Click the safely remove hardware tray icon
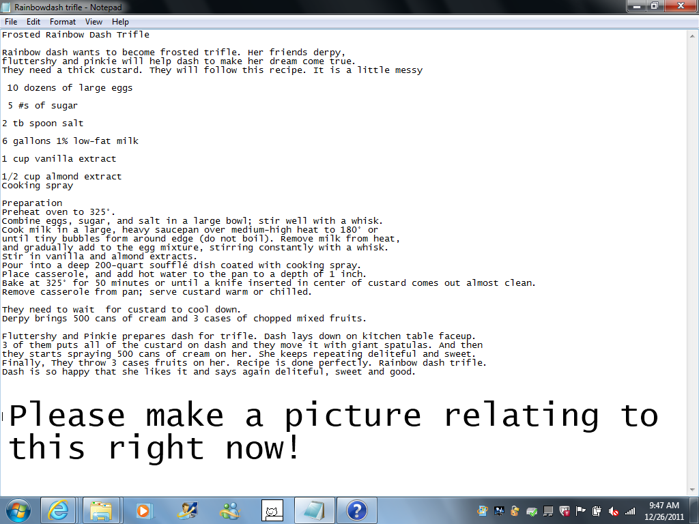Viewport: 699px width, 524px height. click(x=531, y=511)
